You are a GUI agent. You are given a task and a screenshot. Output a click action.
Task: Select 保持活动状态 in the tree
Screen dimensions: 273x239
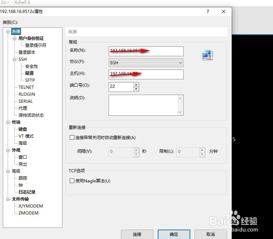[x=31, y=115]
